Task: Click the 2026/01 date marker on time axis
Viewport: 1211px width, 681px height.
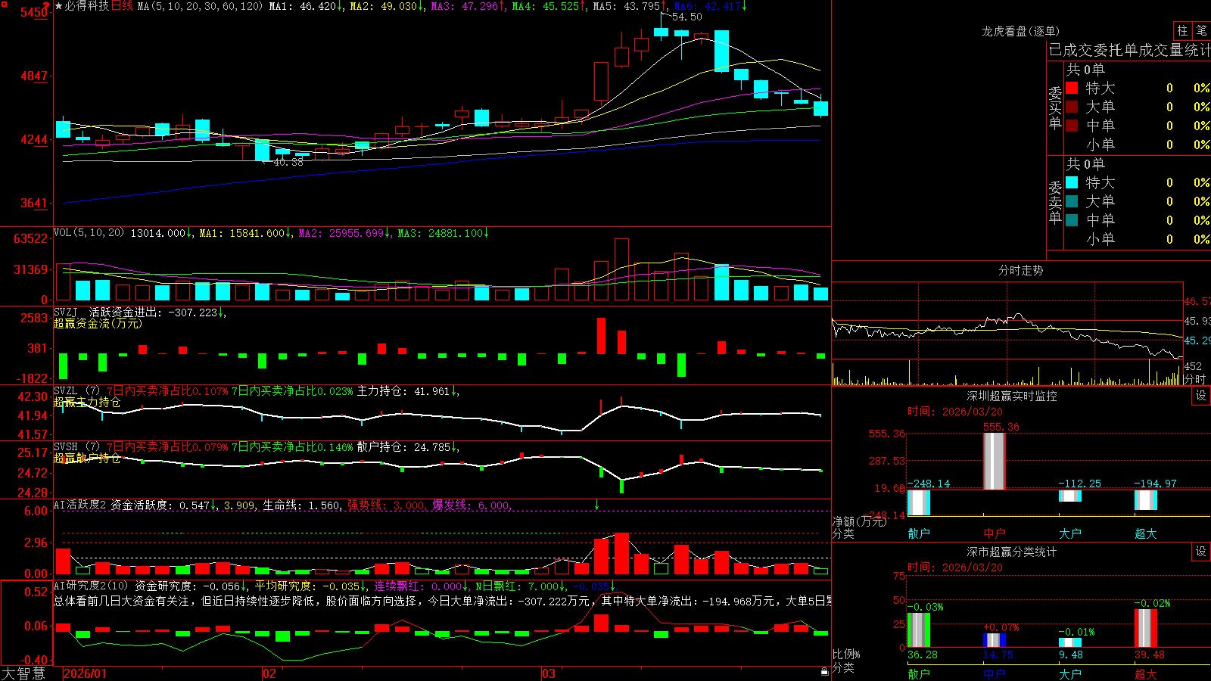Action: 86,673
